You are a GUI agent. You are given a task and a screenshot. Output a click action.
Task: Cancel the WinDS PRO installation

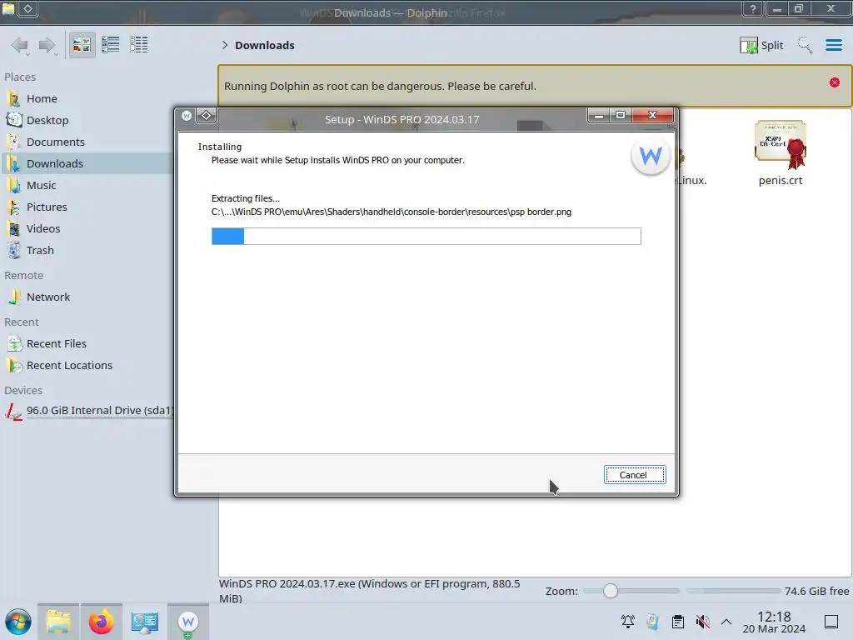634,474
